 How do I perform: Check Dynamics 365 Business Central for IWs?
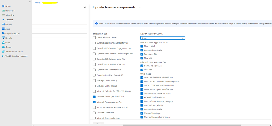pyautogui.click(x=94, y=43)
